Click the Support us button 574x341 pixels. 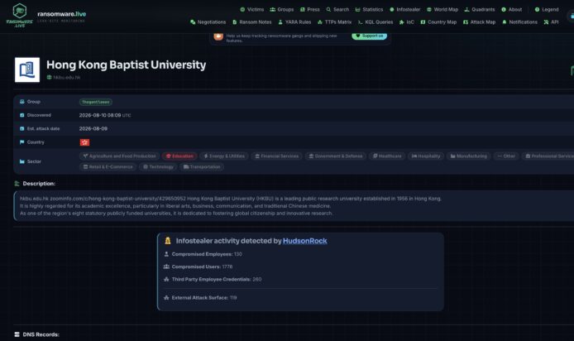[370, 36]
